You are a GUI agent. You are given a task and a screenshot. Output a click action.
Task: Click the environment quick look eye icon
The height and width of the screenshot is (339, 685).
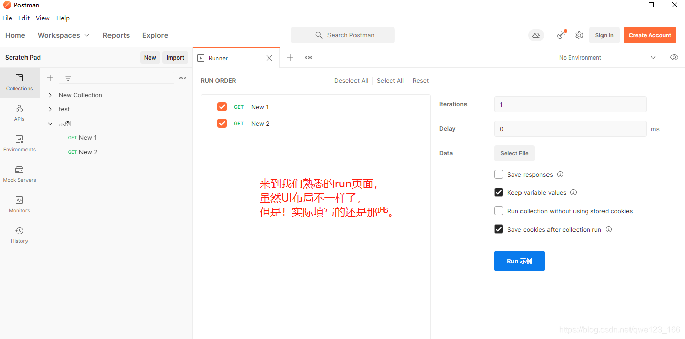(x=674, y=58)
